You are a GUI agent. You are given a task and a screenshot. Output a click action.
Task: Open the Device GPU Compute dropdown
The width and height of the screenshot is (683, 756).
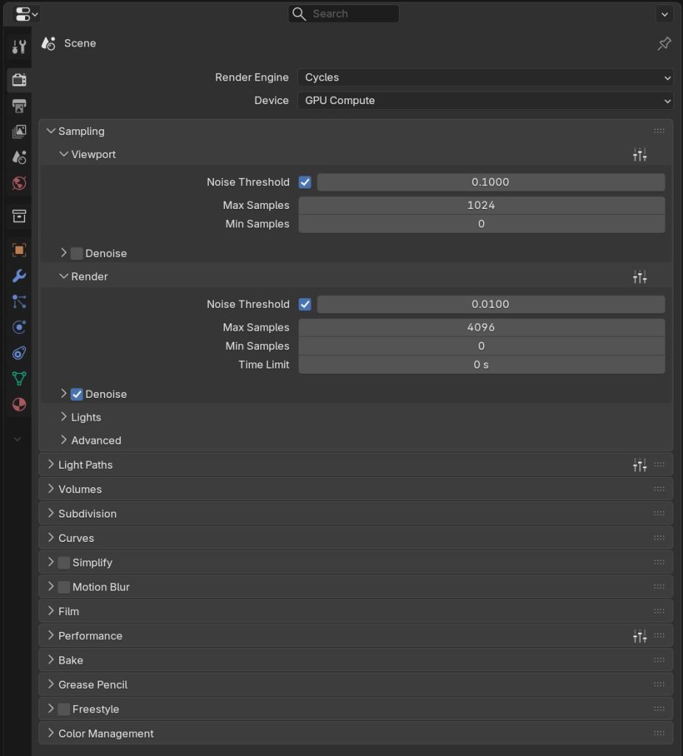(485, 100)
